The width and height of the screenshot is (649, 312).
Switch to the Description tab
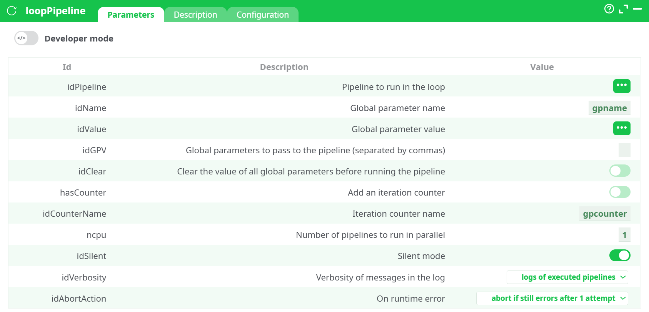tap(195, 15)
